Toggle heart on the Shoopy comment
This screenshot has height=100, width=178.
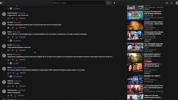click(17, 37)
